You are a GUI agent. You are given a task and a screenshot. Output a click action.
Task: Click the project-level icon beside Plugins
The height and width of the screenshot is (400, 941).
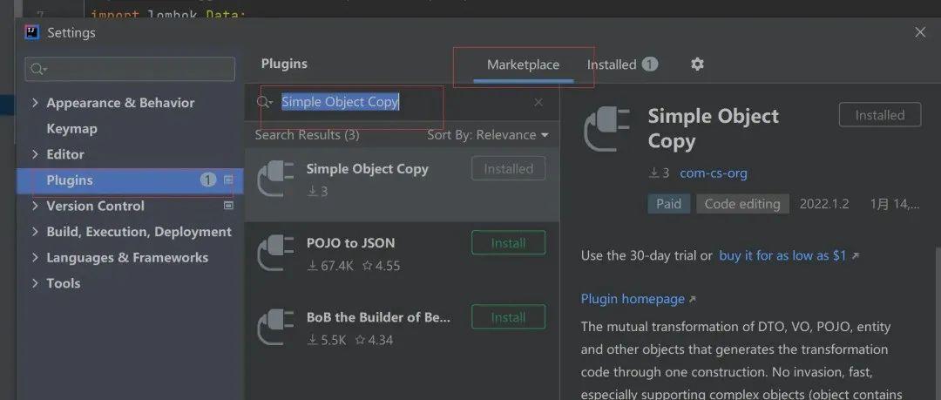228,180
